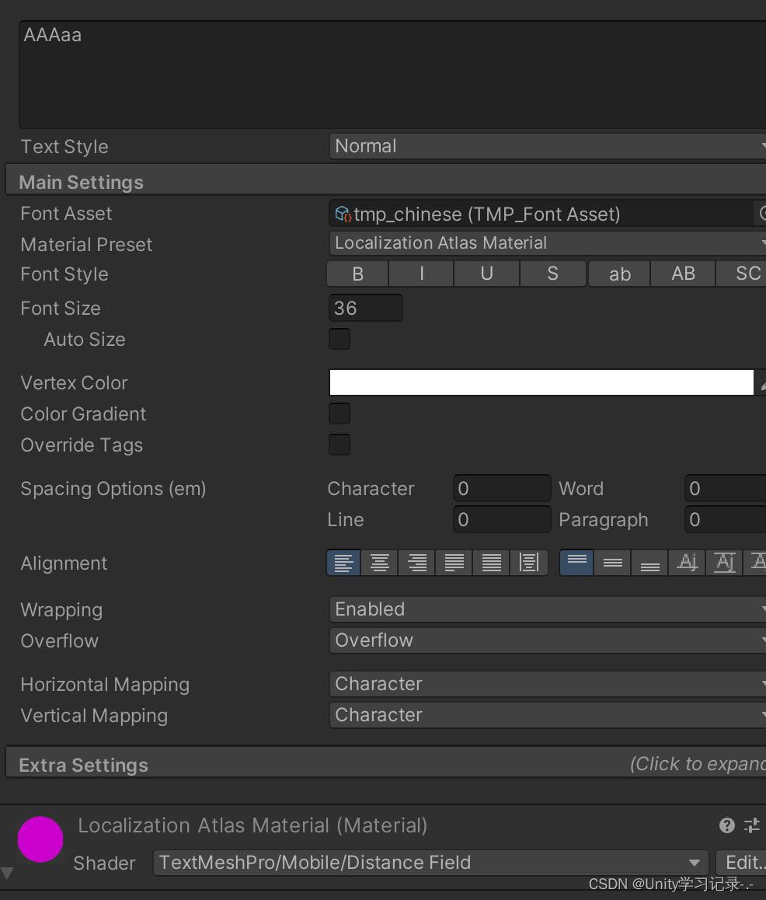Screen dimensions: 766x900
Task: Open the Text Style dropdown
Action: (x=546, y=146)
